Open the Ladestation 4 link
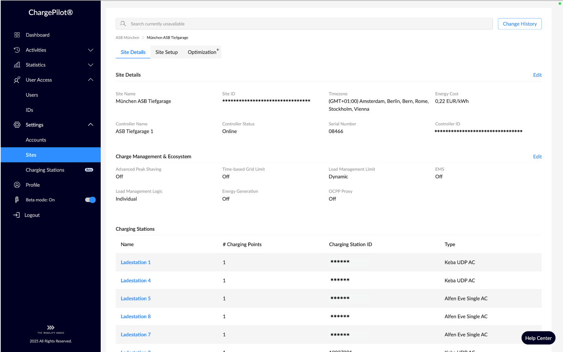 [x=136, y=280]
